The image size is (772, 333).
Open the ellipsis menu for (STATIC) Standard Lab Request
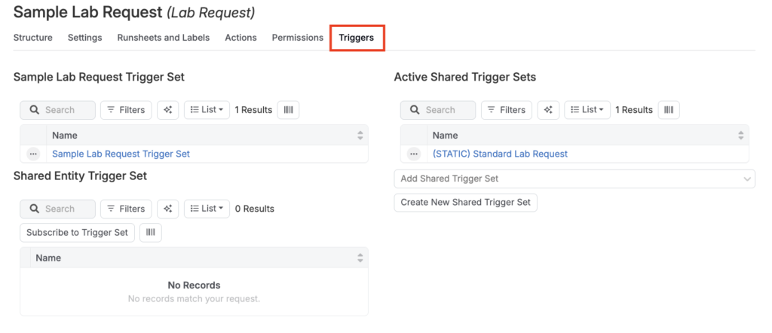click(413, 154)
